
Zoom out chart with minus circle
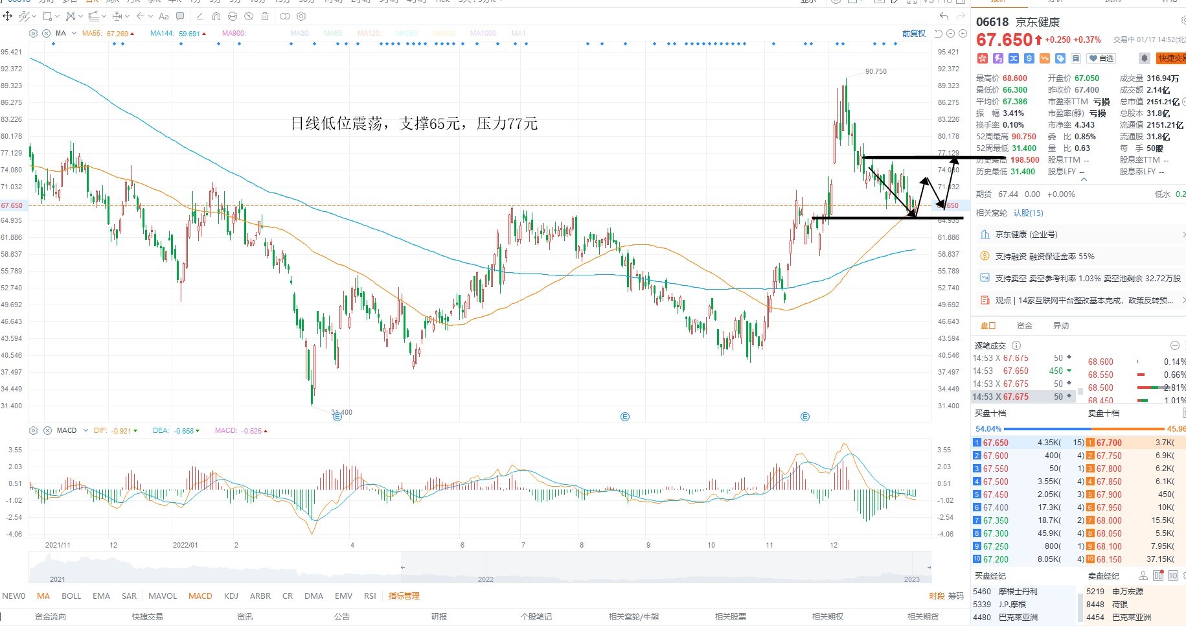tap(951, 33)
